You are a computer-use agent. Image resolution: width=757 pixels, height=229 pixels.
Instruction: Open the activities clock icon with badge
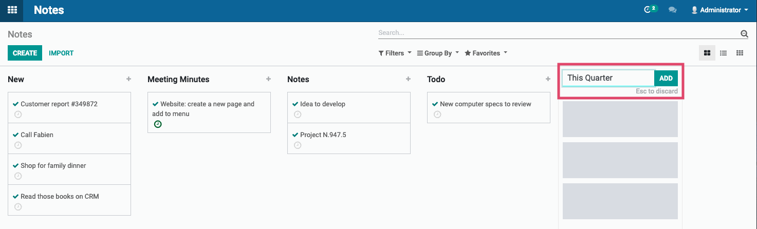coord(651,9)
